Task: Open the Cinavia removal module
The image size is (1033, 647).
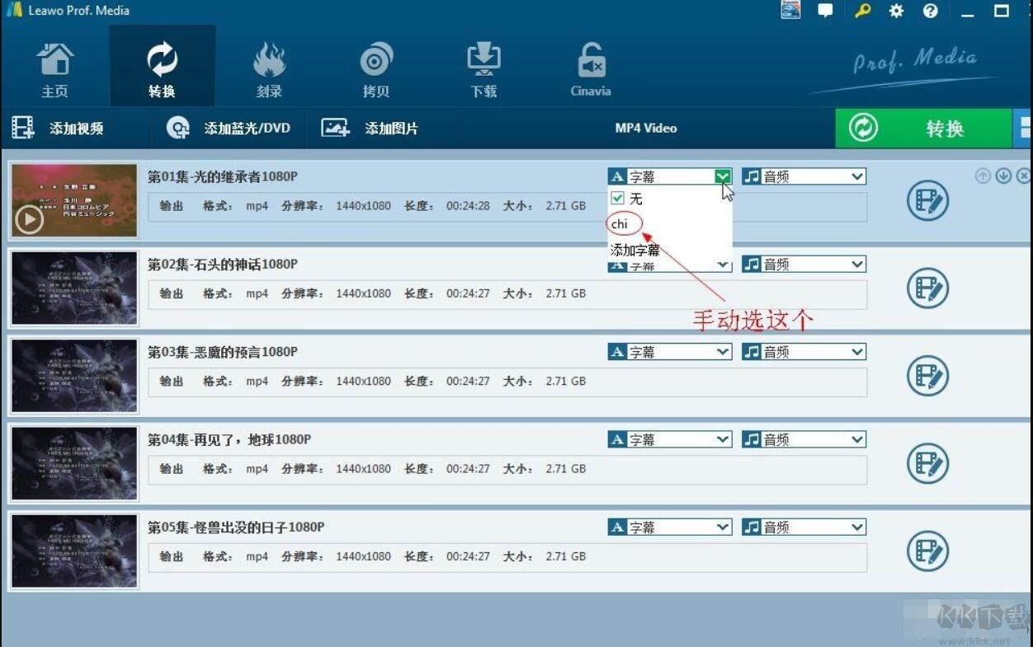Action: 590,66
